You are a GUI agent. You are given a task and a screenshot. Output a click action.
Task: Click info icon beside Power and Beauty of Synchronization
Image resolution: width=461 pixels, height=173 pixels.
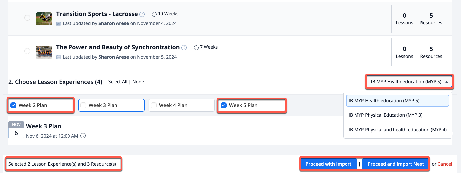click(184, 48)
